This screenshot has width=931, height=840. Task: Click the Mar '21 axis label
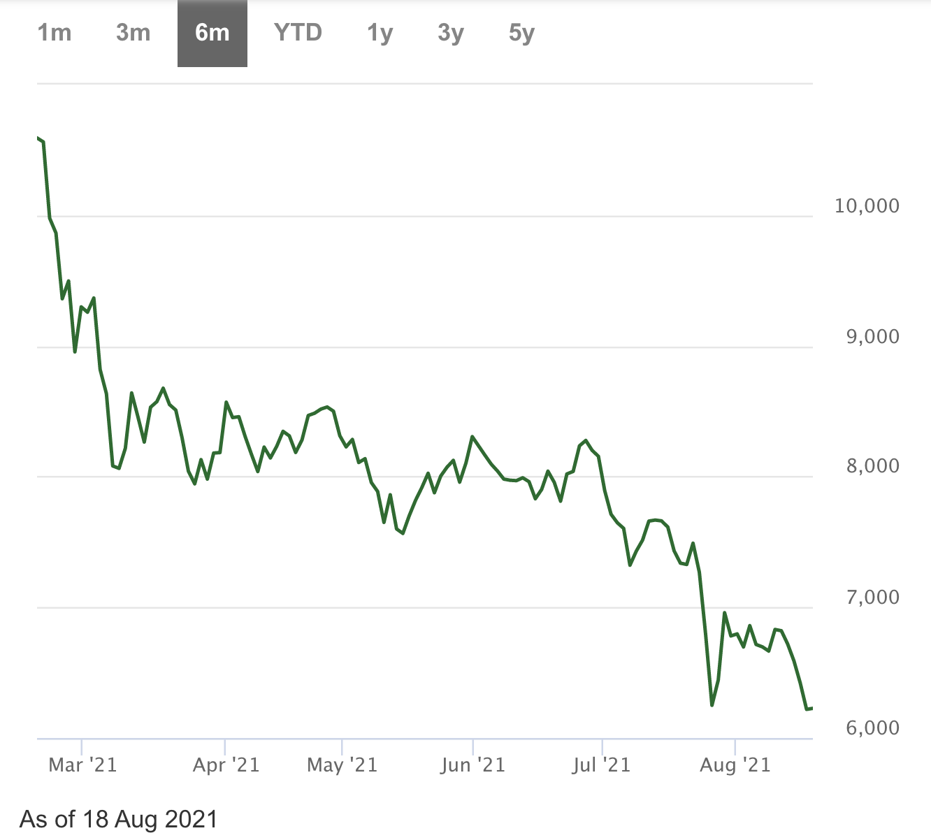point(82,765)
